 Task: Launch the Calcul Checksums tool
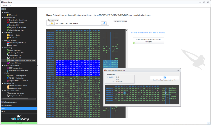coord(15,50)
